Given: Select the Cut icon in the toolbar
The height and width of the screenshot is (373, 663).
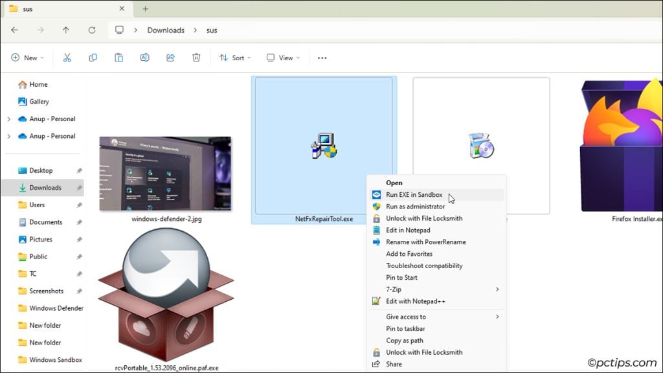Looking at the screenshot, I should tap(67, 58).
